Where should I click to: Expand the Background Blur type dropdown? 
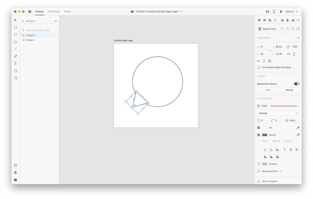(x=280, y=171)
